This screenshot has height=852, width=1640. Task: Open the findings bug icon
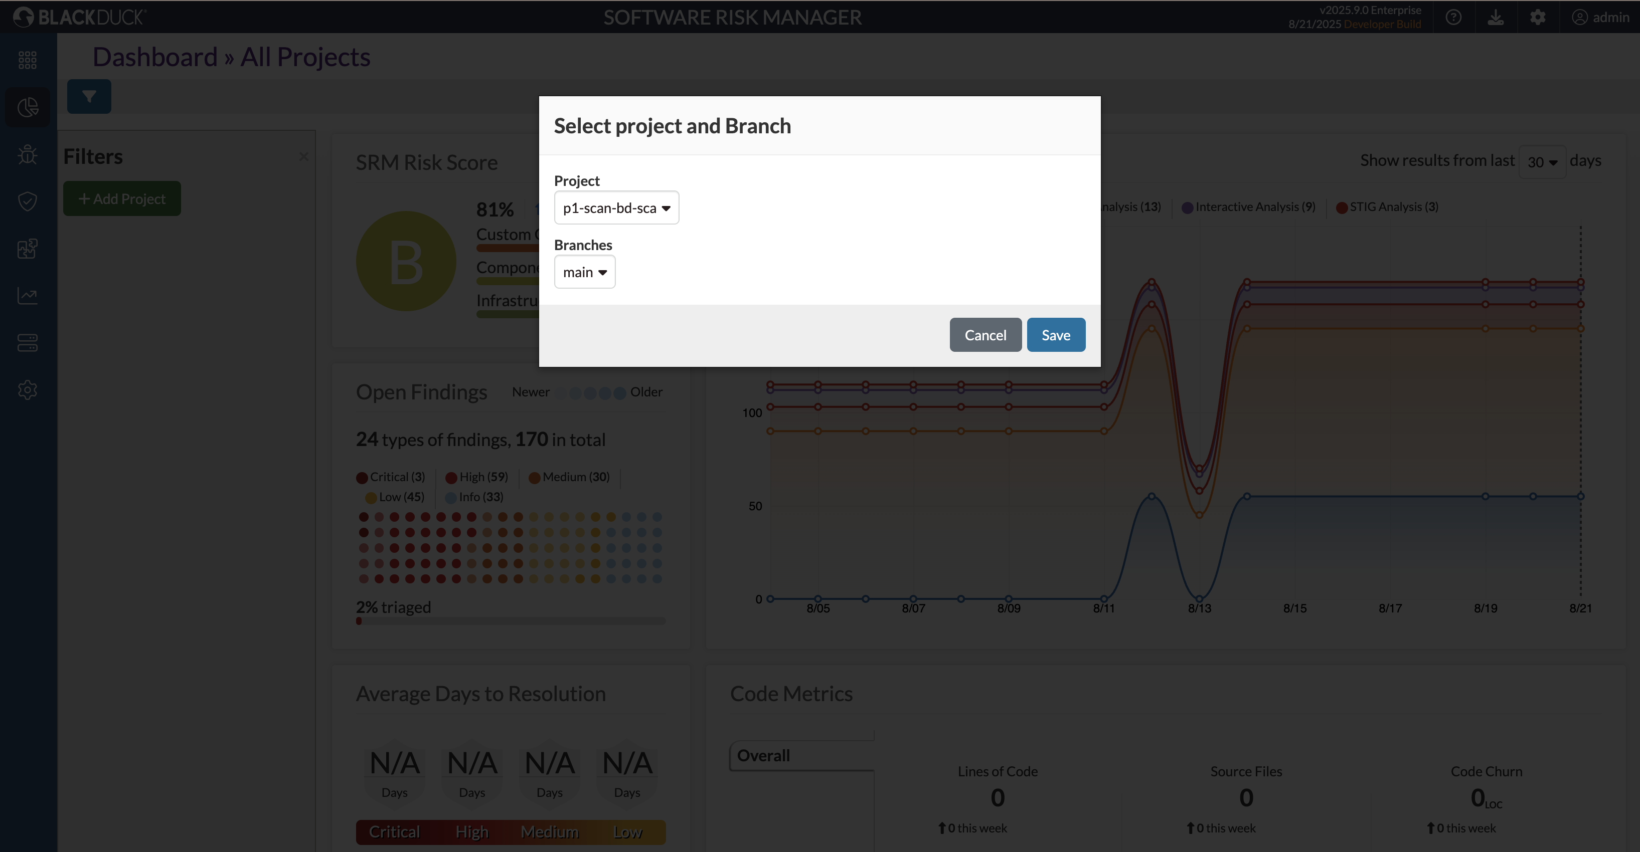[x=28, y=154]
